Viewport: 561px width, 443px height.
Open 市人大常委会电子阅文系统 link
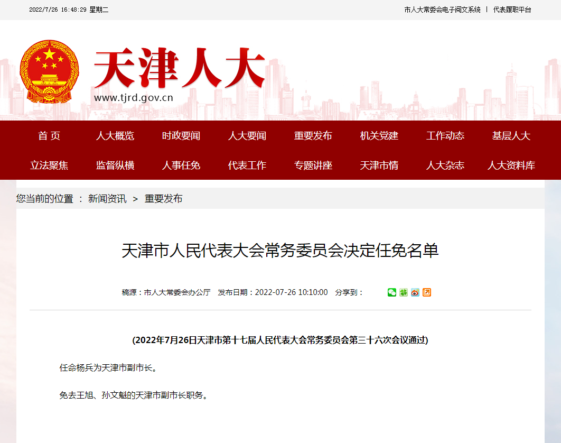point(442,10)
